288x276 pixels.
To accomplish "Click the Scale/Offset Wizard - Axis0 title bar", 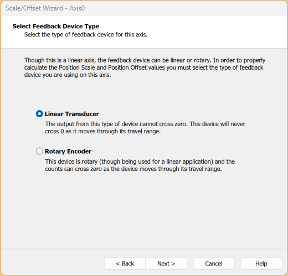I will [144, 8].
